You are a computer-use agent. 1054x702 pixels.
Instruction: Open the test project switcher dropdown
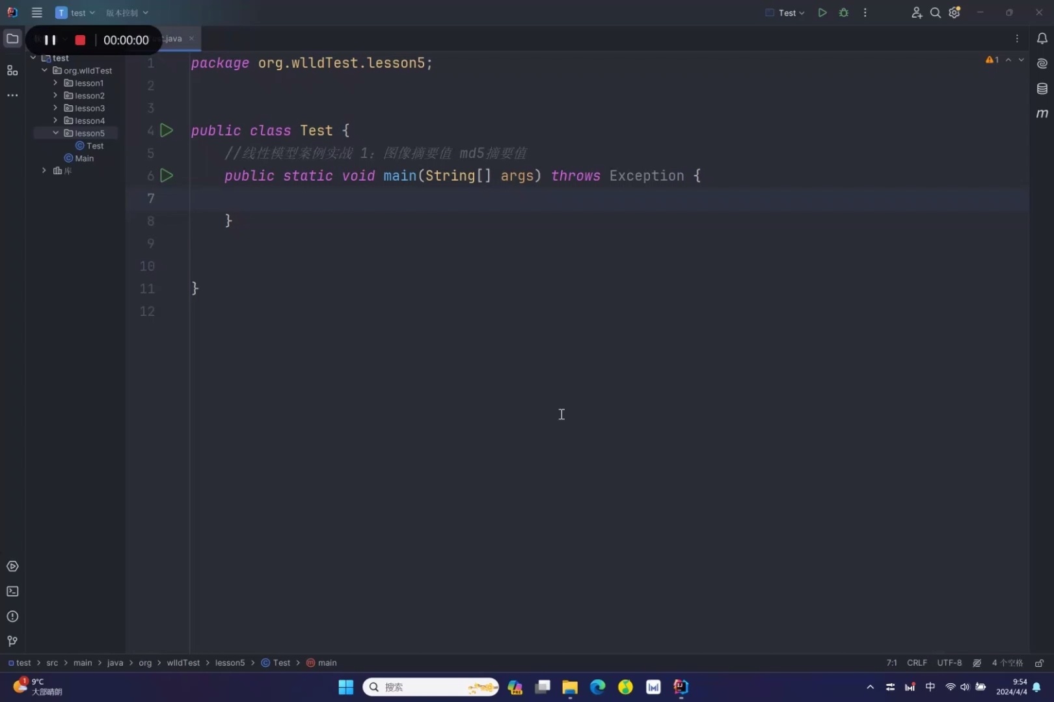[x=76, y=12]
